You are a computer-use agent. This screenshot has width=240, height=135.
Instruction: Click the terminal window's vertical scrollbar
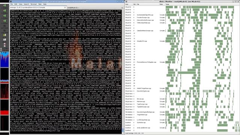click(x=123, y=71)
